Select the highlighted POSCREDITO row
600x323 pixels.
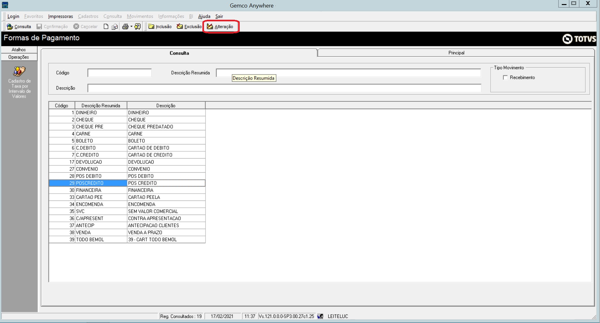coord(127,183)
